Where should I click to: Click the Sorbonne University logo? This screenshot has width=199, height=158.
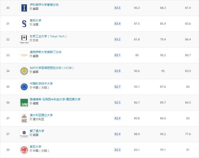(x=24, y=23)
